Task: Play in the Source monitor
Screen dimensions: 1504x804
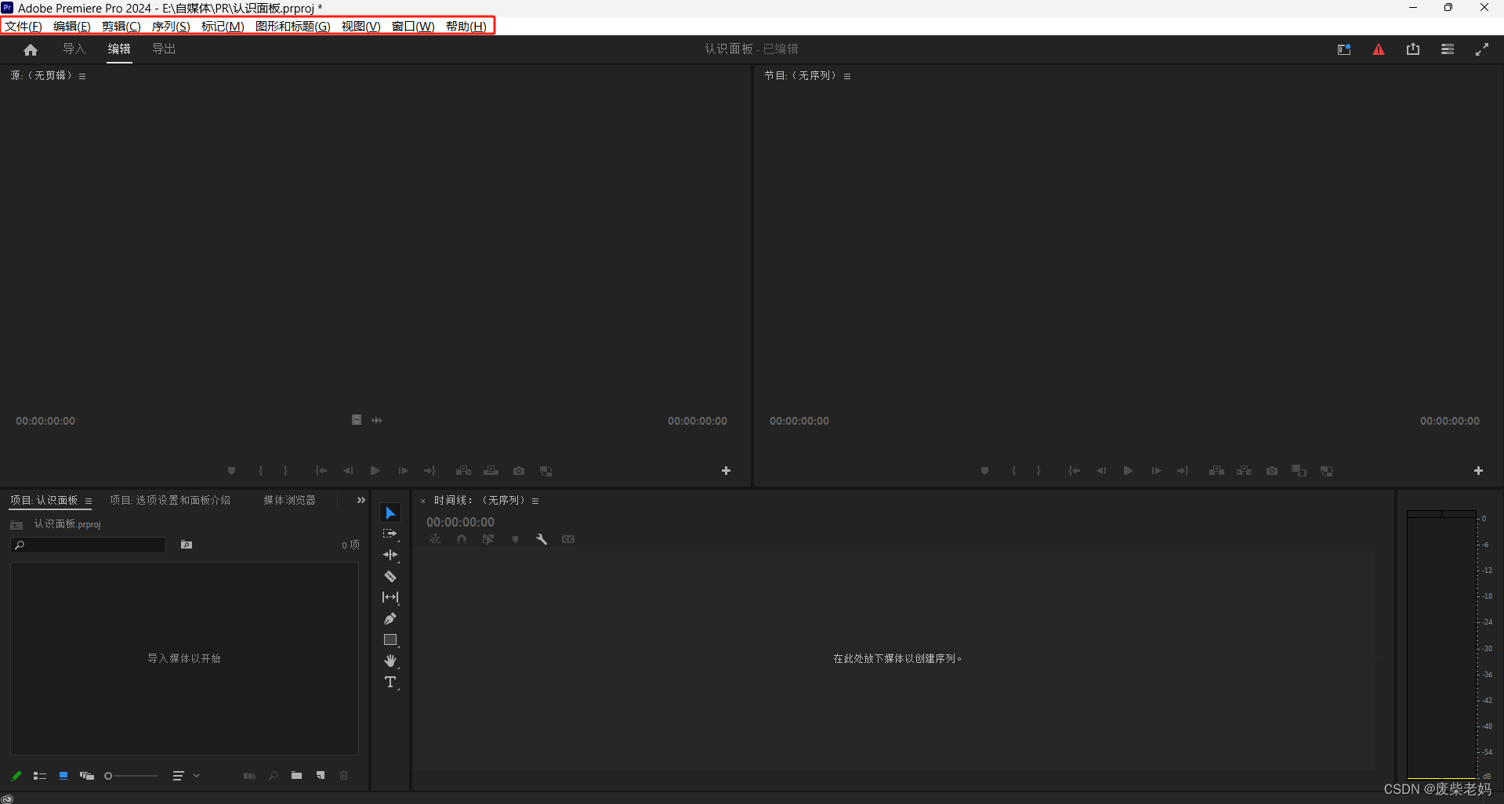Action: point(375,471)
